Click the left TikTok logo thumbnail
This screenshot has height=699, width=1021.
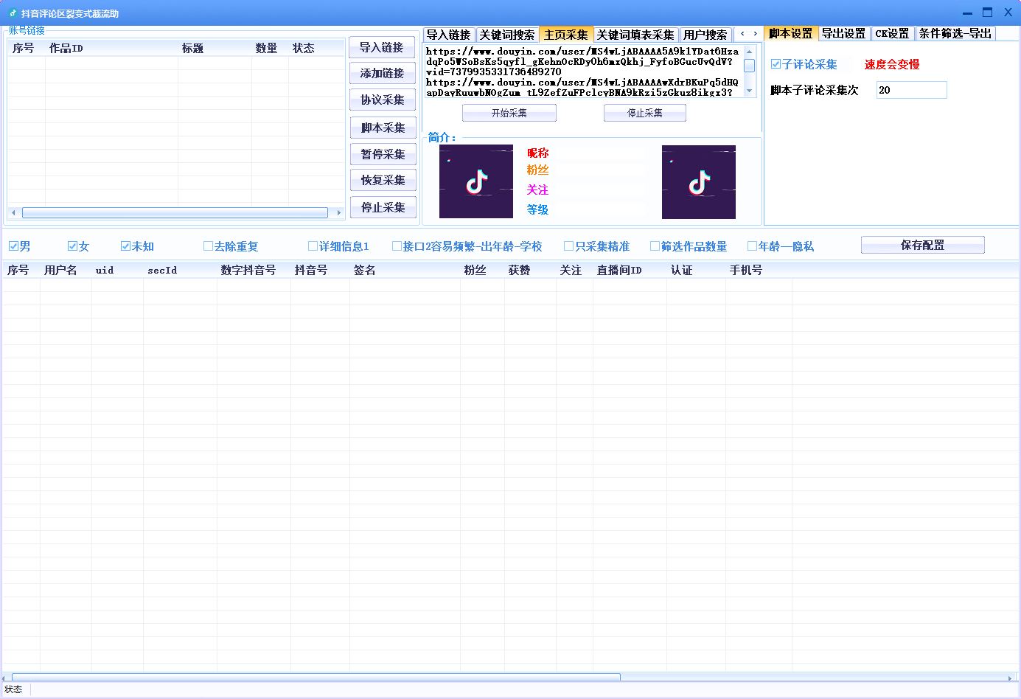(x=475, y=181)
